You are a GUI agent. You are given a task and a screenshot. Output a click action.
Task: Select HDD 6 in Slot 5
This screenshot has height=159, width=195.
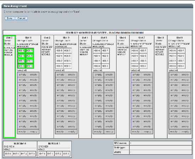coord(97,51)
